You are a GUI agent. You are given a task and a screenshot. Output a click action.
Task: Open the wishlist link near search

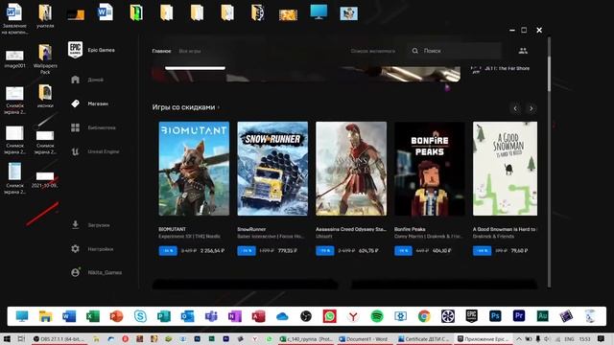click(373, 51)
